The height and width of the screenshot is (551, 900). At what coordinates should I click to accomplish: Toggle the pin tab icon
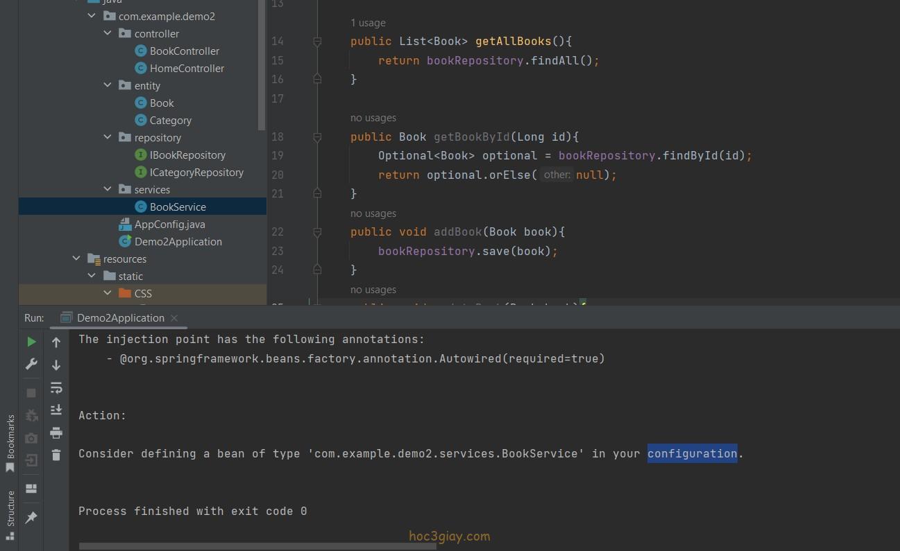(x=31, y=518)
